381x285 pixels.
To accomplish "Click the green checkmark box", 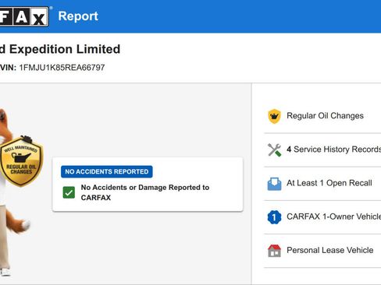I will (69, 192).
